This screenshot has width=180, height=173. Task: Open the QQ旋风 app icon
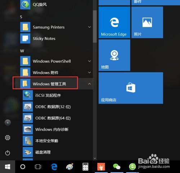click(x=25, y=4)
